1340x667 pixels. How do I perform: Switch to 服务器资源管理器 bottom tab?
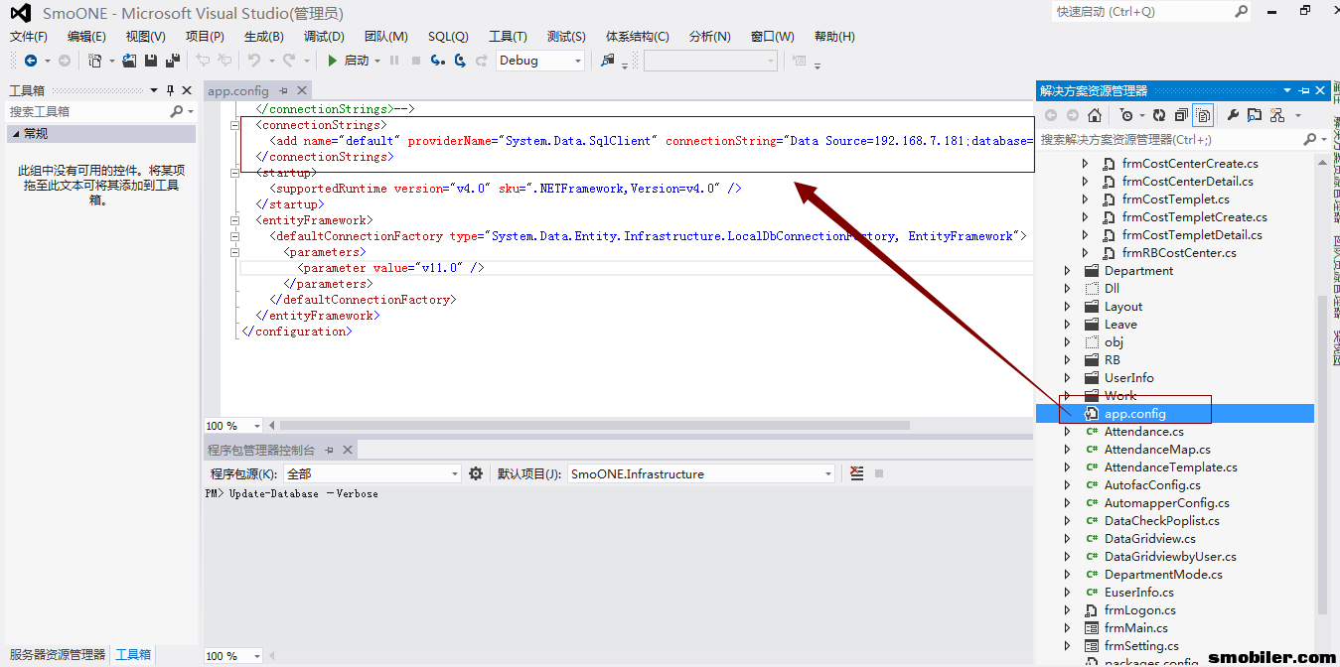(x=57, y=655)
